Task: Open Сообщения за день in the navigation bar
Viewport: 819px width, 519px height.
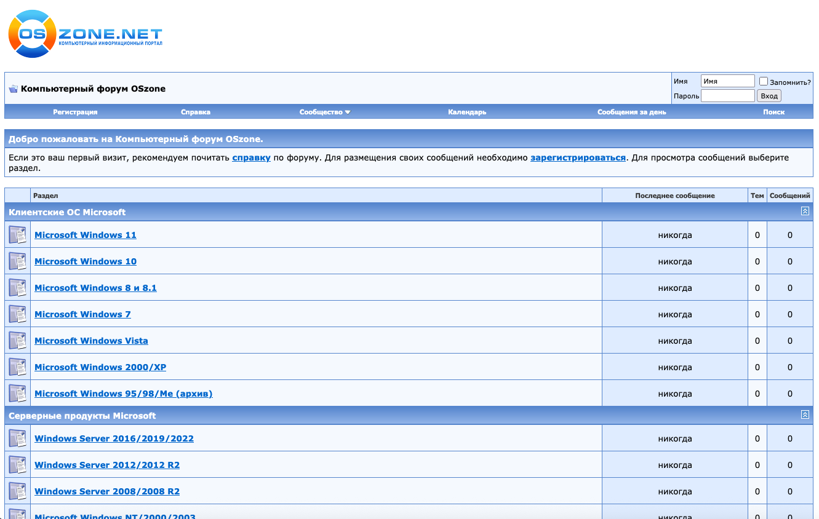Action: click(631, 112)
